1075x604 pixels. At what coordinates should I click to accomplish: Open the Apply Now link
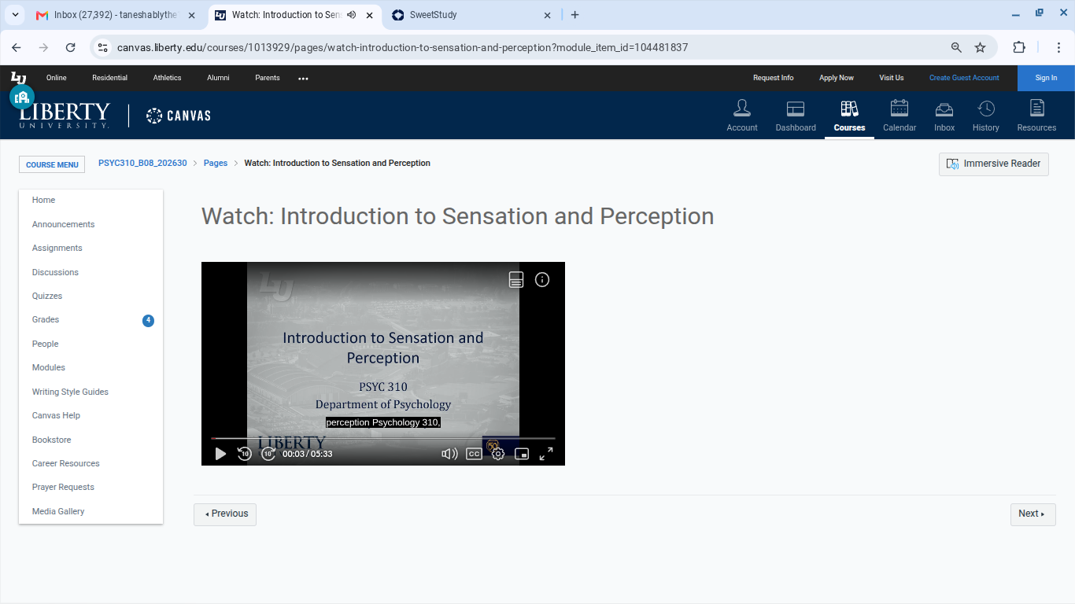(836, 78)
